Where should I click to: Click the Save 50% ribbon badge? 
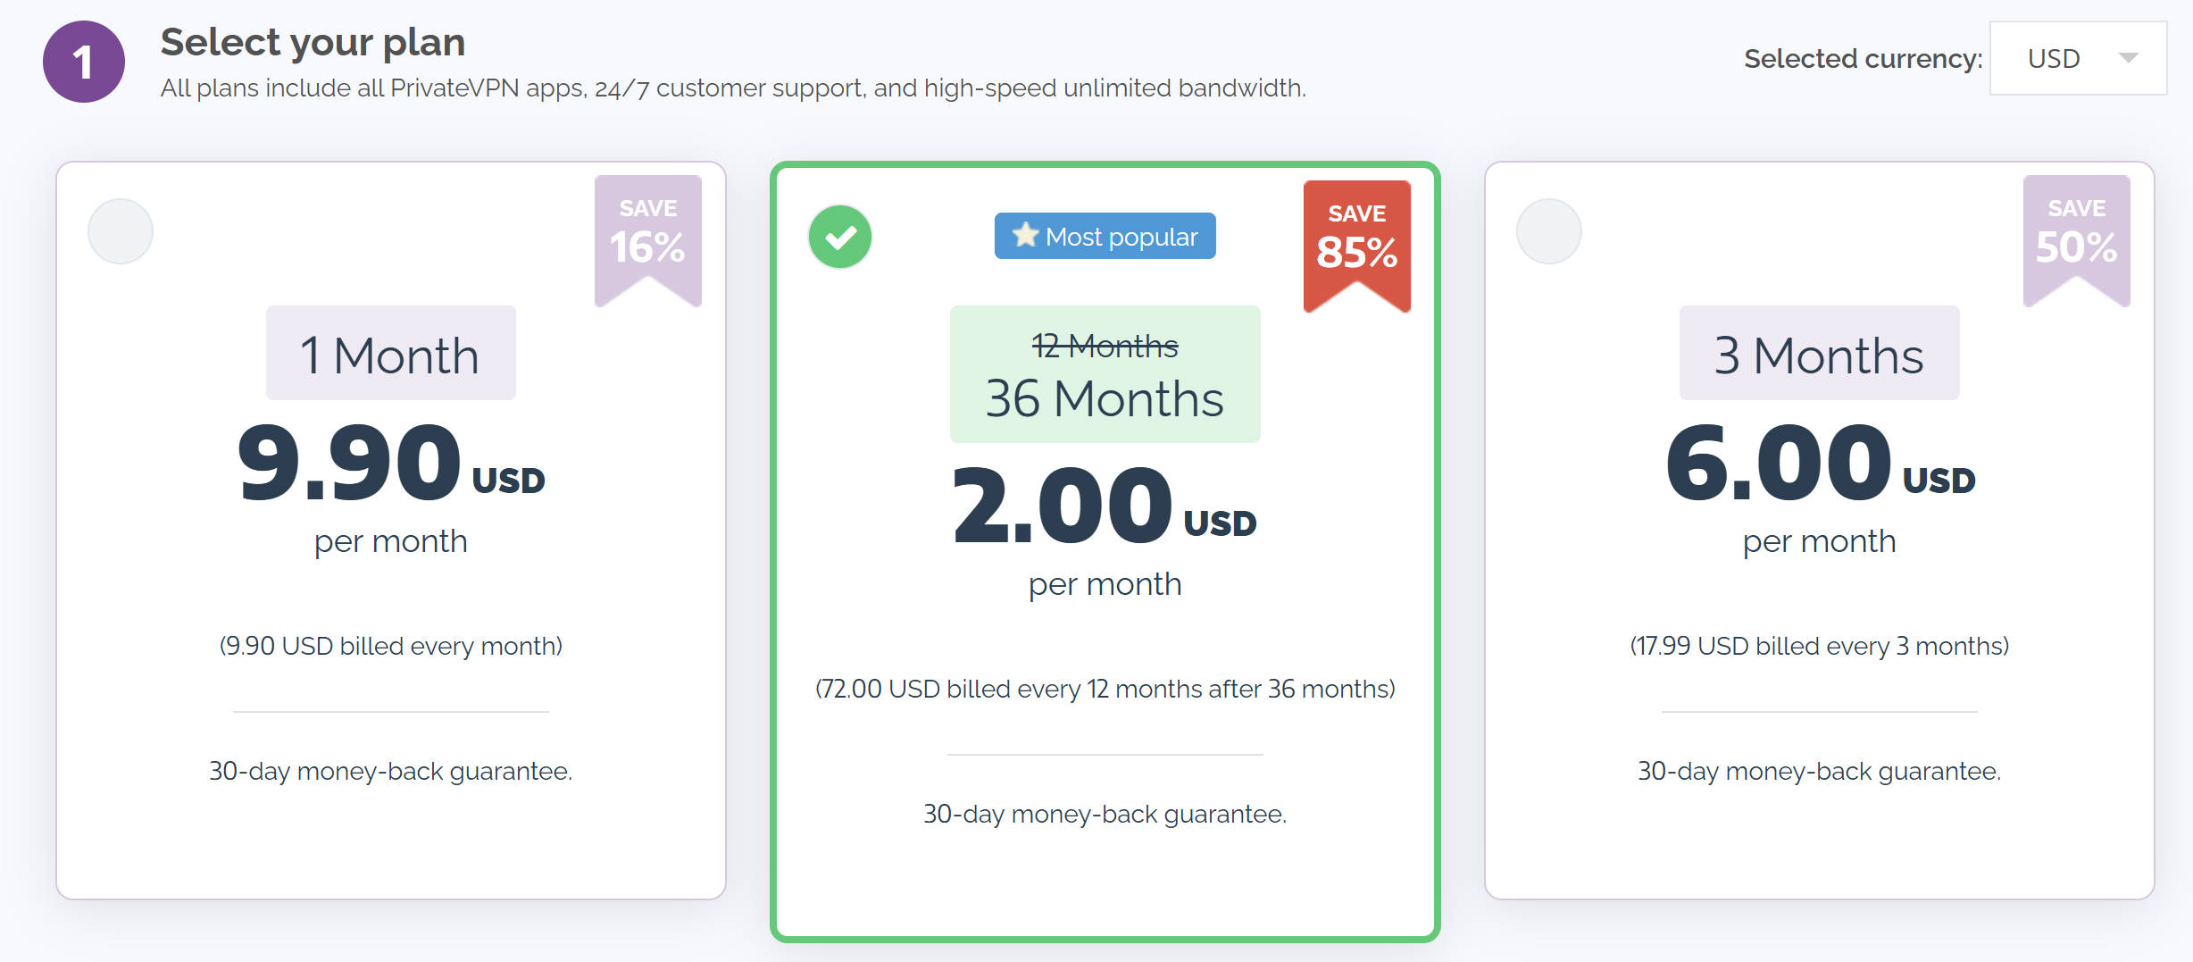tap(2077, 240)
